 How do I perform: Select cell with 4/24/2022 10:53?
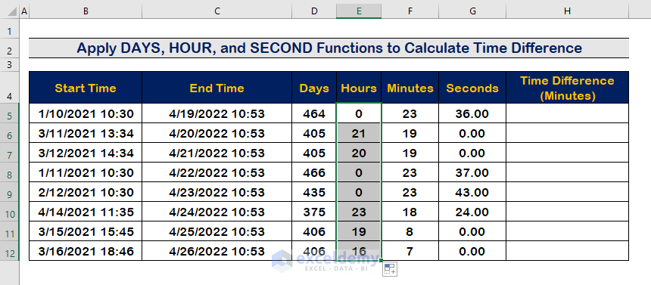click(216, 212)
